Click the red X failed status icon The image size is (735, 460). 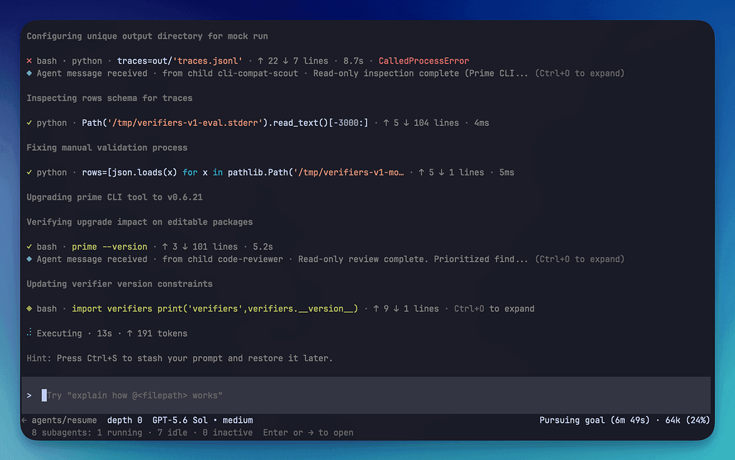[x=29, y=61]
